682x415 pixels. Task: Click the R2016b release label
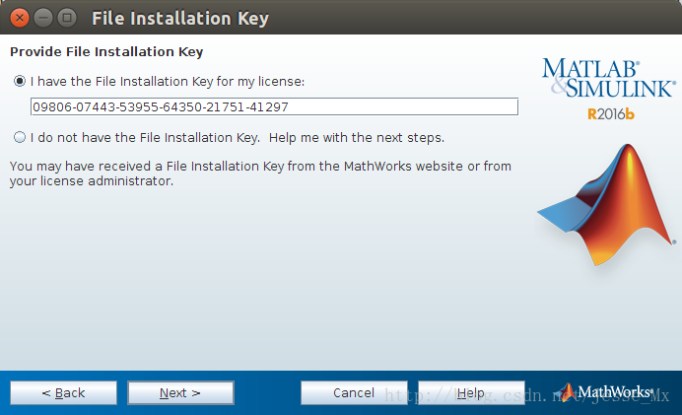611,113
